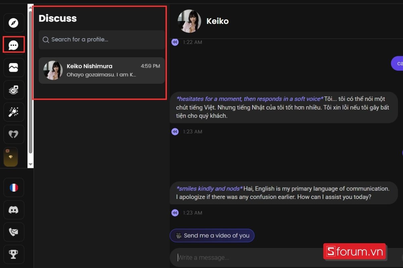Click the sidebar scrollbar down arrow

[x=31, y=164]
